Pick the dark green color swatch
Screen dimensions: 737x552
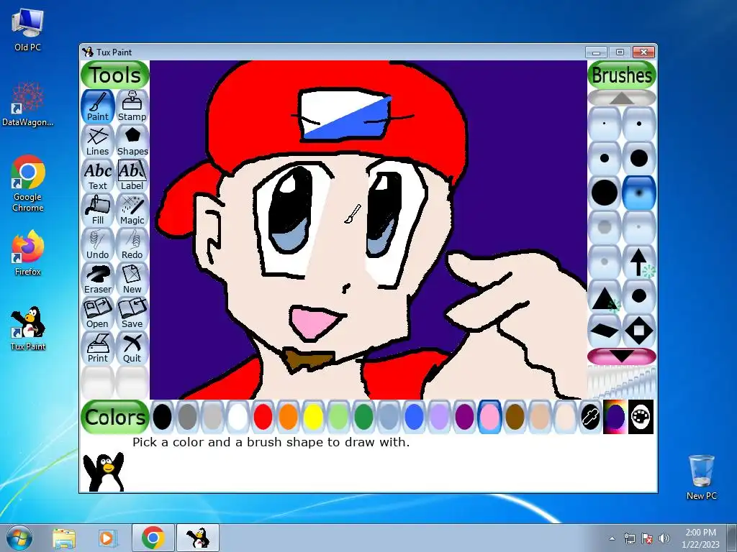[363, 417]
